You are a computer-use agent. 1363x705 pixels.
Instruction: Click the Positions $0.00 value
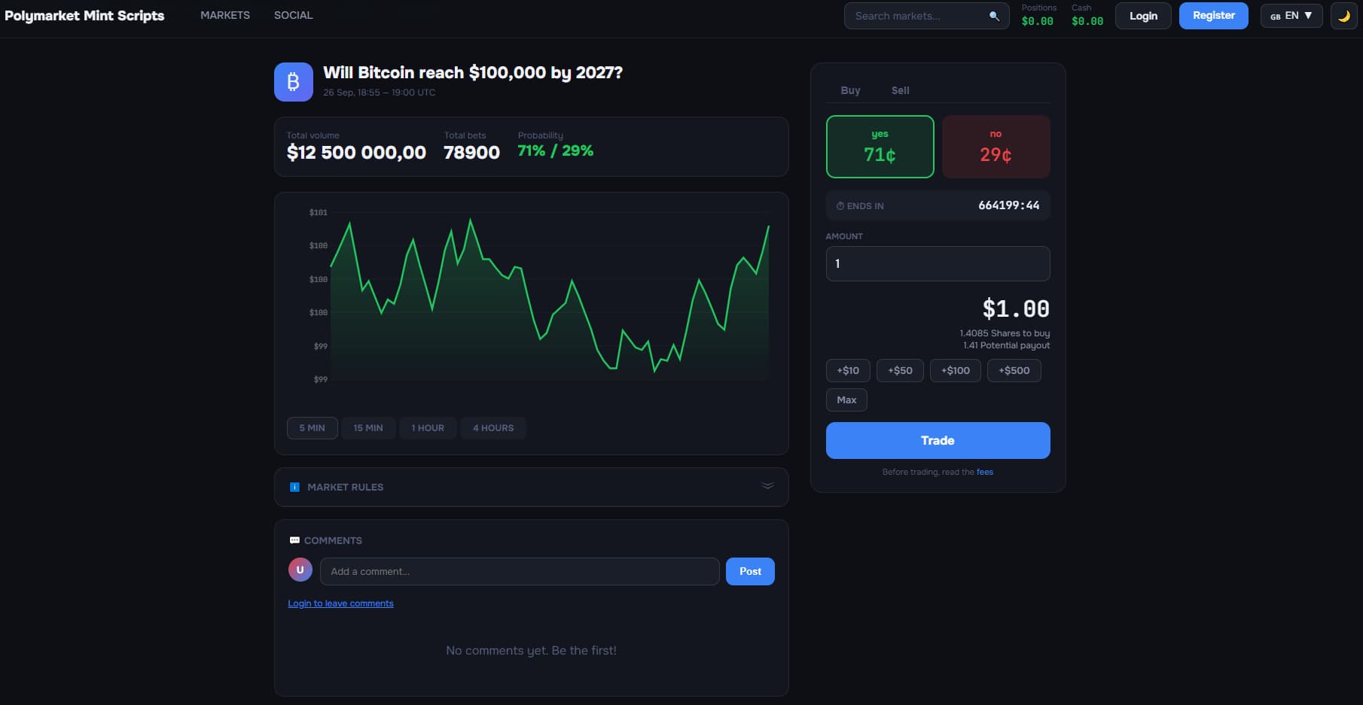(x=1038, y=21)
